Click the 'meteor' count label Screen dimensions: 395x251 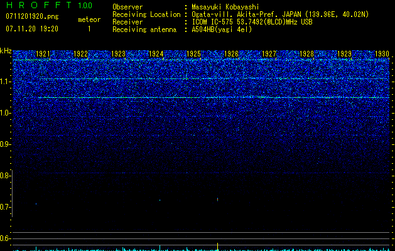click(89, 19)
